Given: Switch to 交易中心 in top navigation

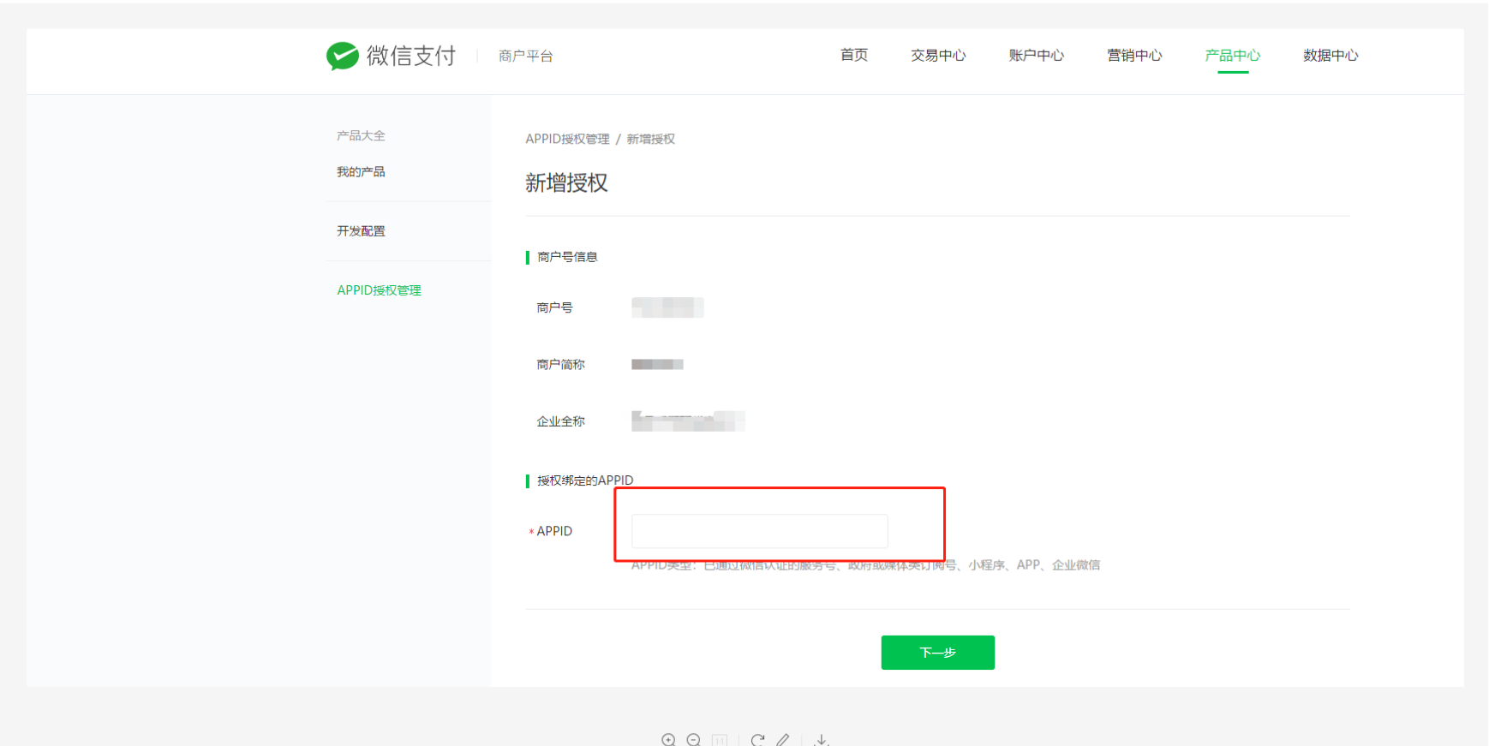Looking at the screenshot, I should (938, 55).
